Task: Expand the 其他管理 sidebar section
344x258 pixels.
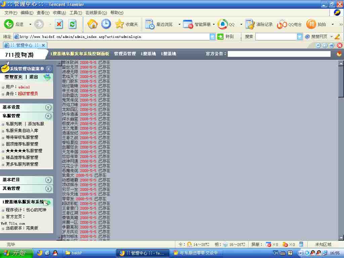Action: click(x=48, y=188)
